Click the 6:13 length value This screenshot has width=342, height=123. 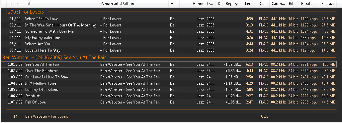(249, 64)
